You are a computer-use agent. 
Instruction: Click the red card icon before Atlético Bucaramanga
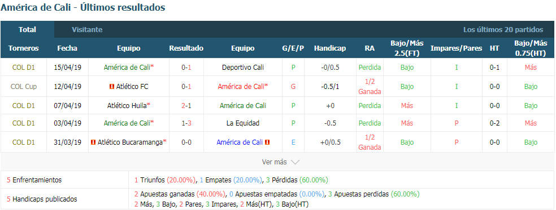click(94, 142)
